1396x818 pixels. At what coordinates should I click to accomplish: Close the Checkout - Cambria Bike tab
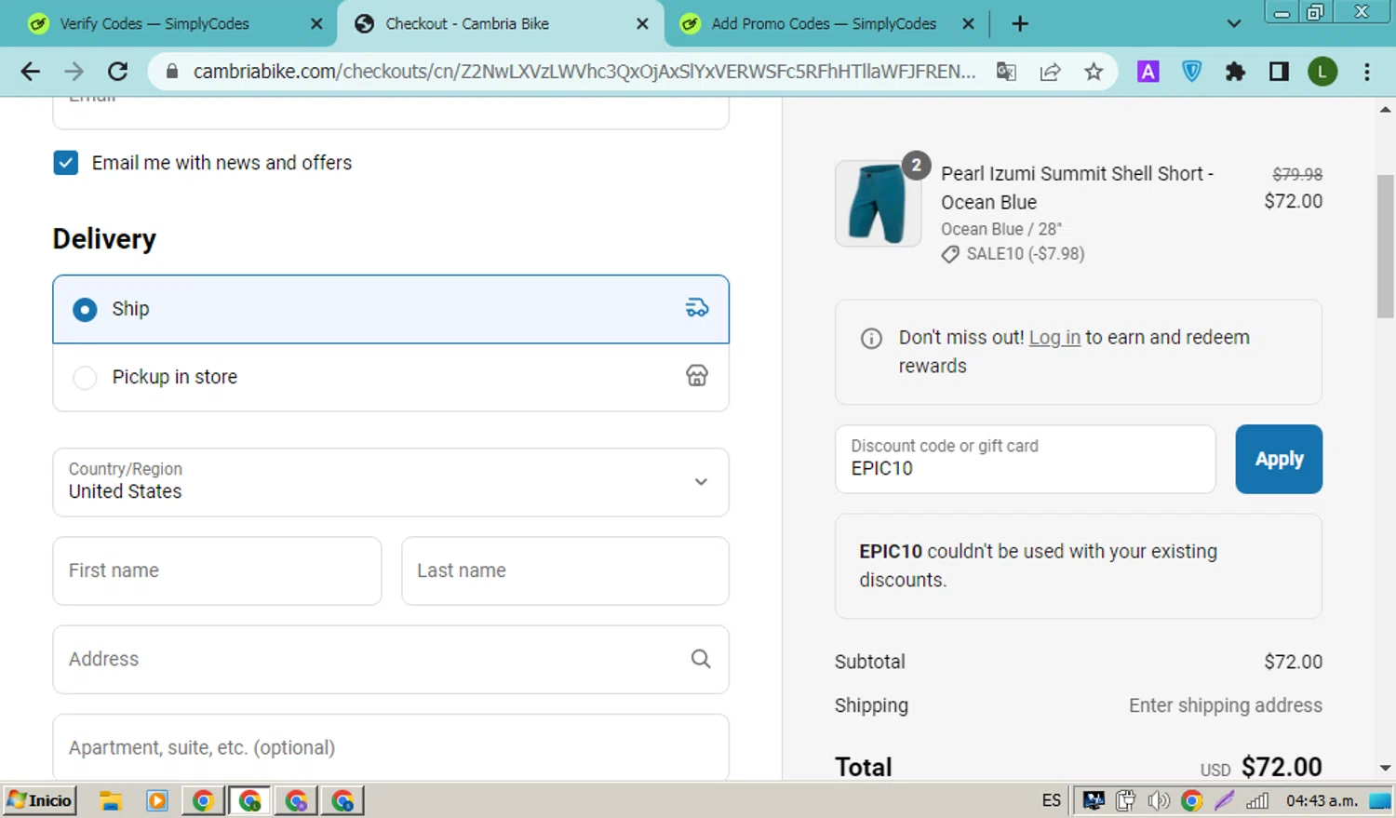click(x=642, y=23)
